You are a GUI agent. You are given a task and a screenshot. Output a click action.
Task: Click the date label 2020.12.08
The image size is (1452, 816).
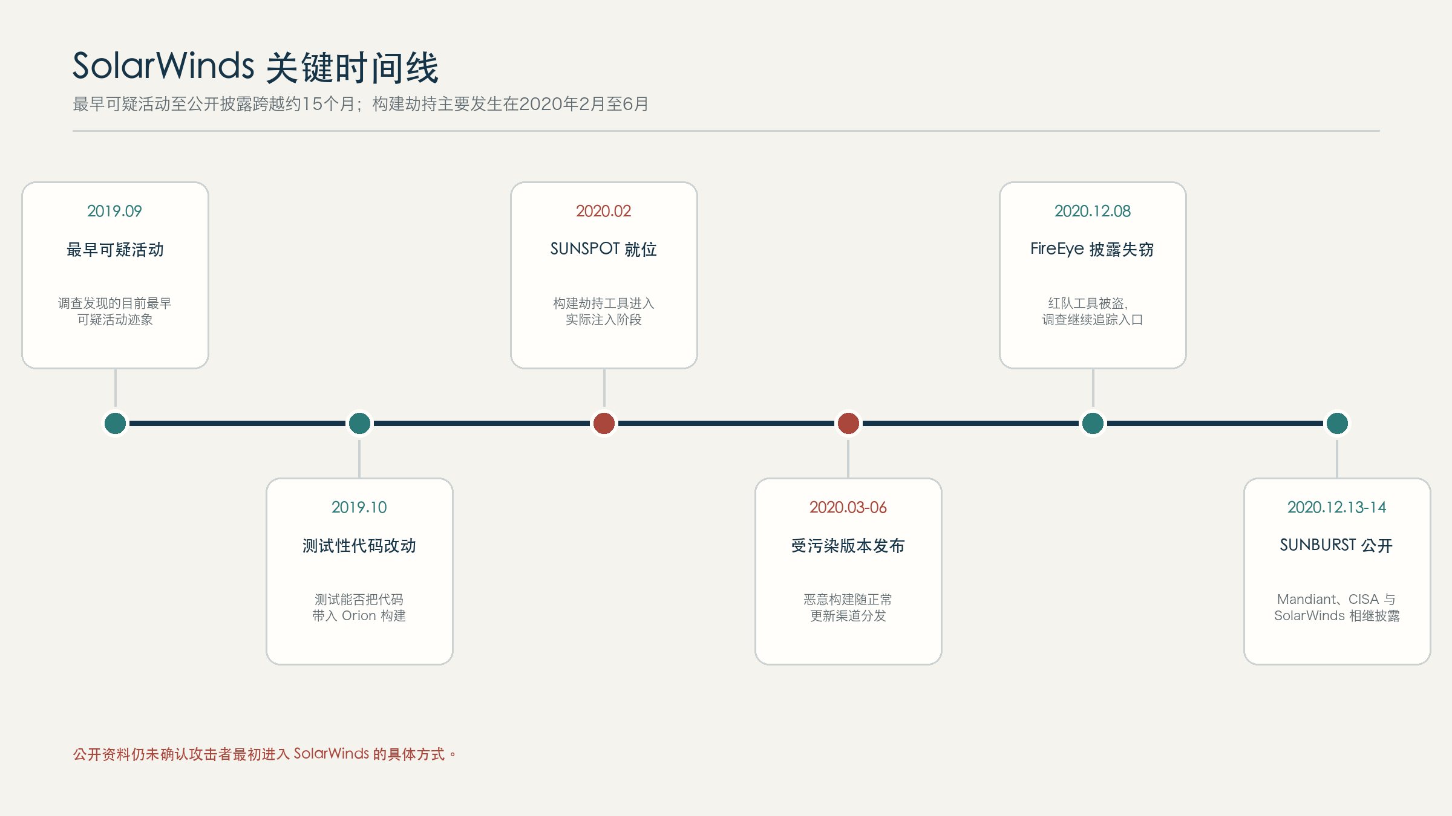tap(1093, 211)
